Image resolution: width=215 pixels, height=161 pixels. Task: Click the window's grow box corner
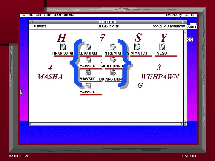click(185, 124)
